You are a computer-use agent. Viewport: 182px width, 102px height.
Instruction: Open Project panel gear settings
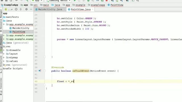tap(26, 9)
